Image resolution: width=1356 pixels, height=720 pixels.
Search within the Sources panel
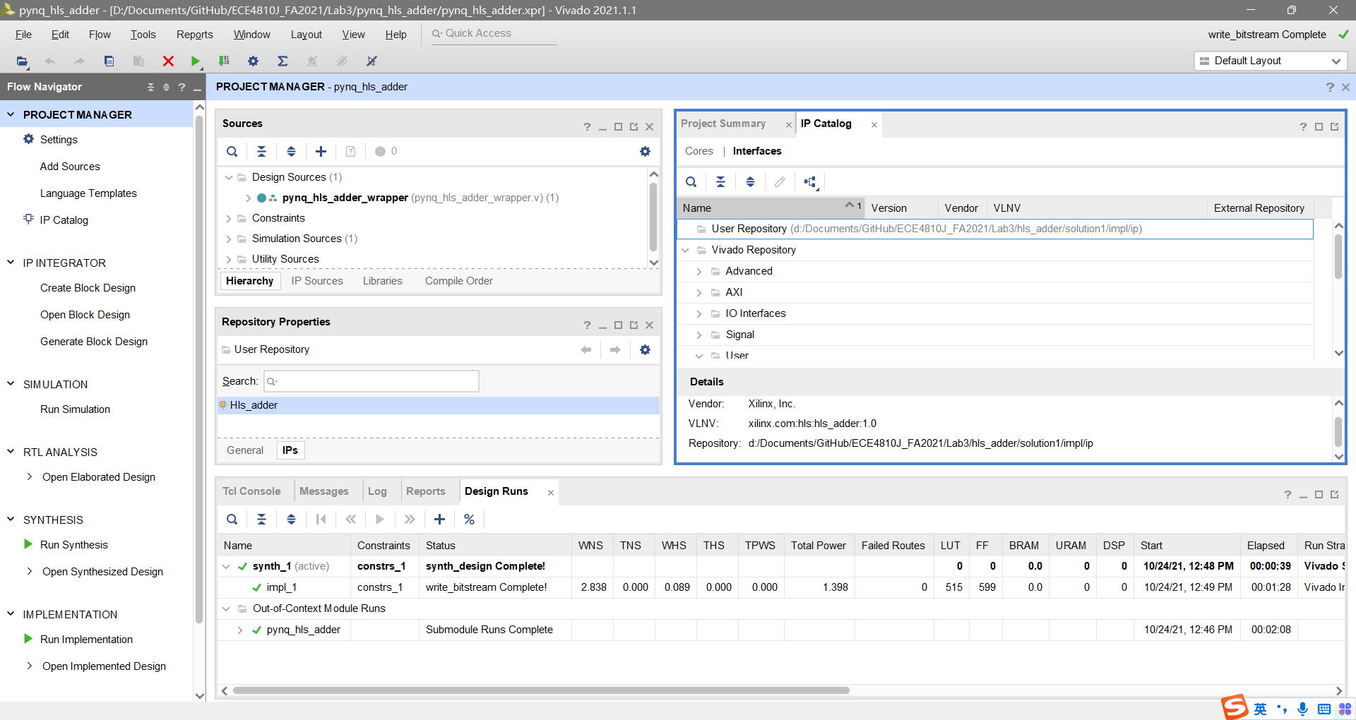click(x=232, y=151)
